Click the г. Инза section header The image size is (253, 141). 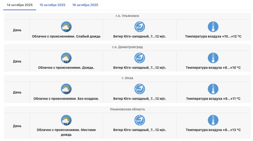click(127, 78)
